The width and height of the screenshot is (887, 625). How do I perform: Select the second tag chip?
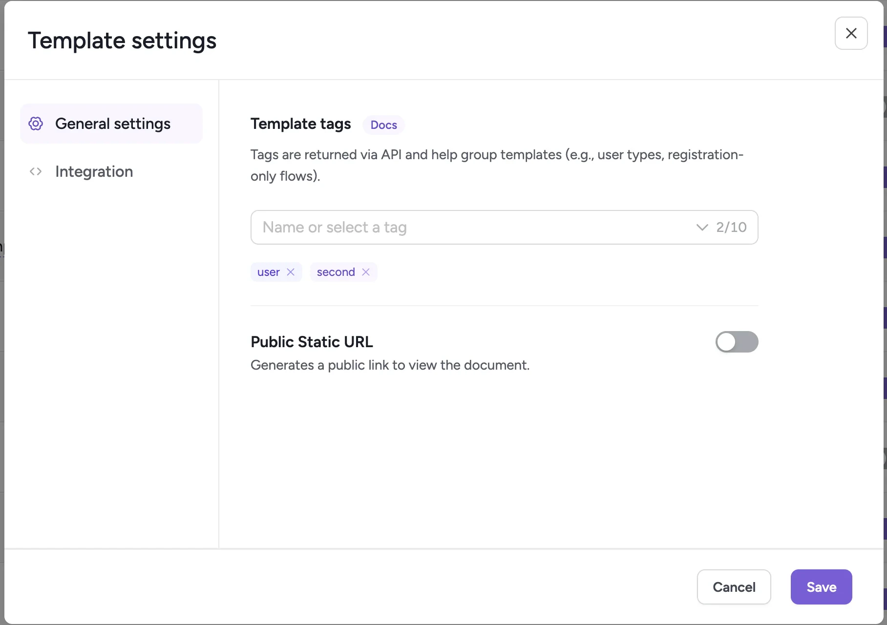[x=336, y=272]
